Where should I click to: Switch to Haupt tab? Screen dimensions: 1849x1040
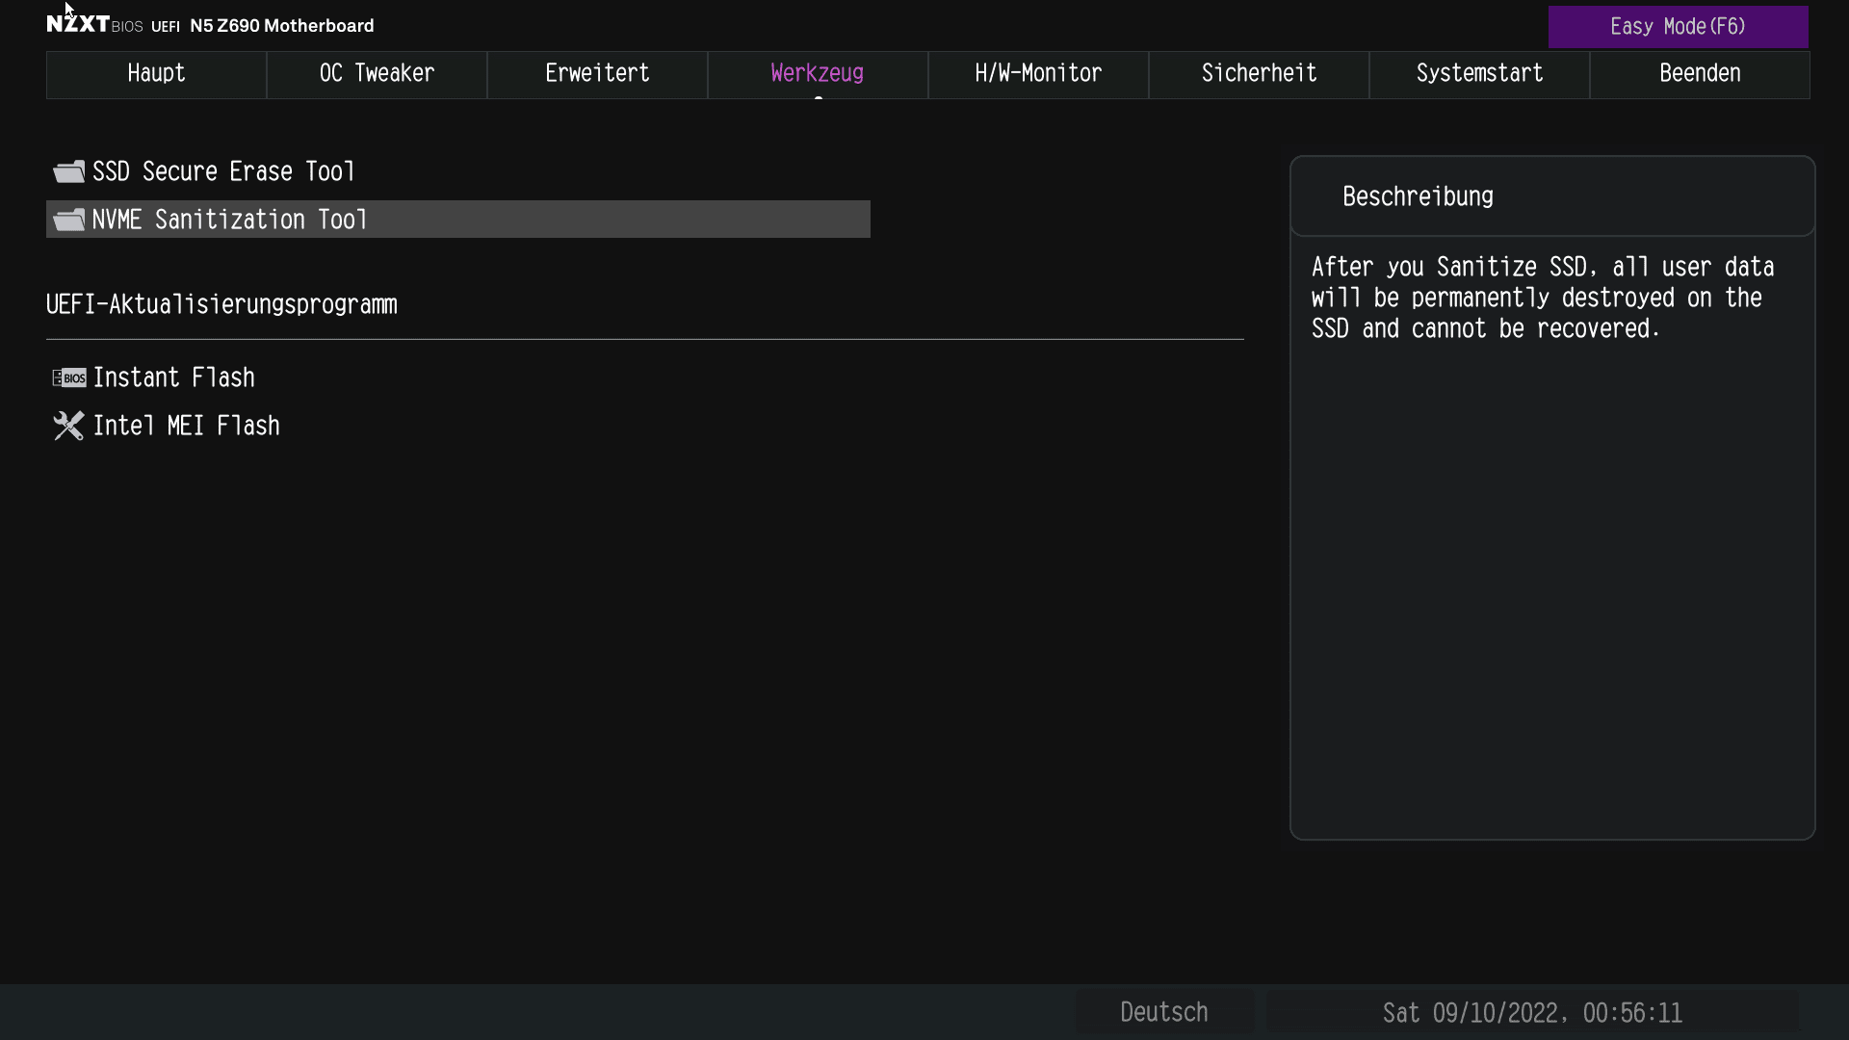pos(156,74)
